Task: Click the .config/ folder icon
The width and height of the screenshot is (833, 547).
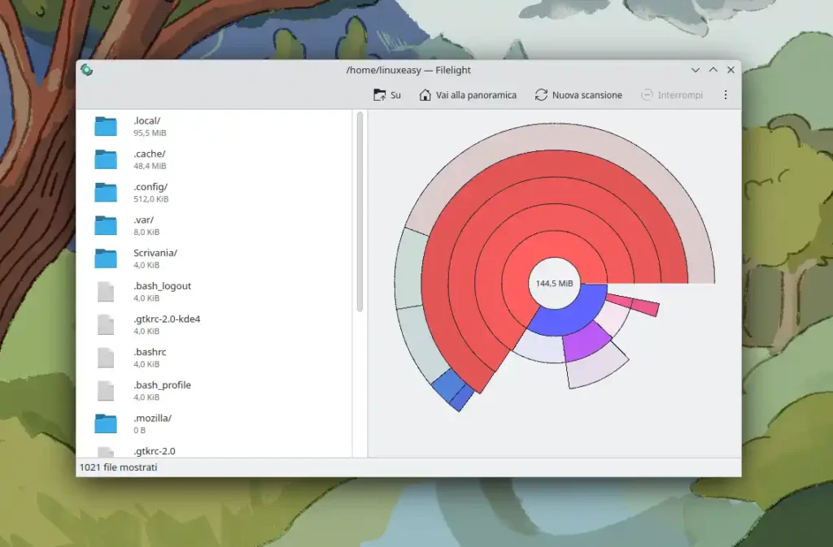Action: click(106, 193)
